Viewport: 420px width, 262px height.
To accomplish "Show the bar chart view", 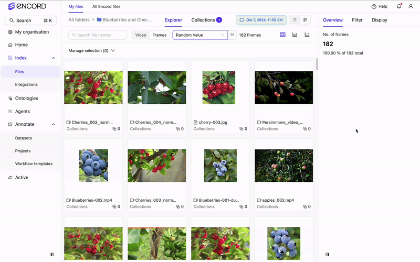I will tap(295, 35).
